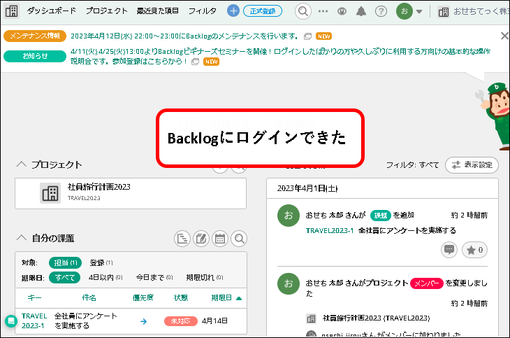Open the notifications bell
510x338 pixels.
[361, 11]
